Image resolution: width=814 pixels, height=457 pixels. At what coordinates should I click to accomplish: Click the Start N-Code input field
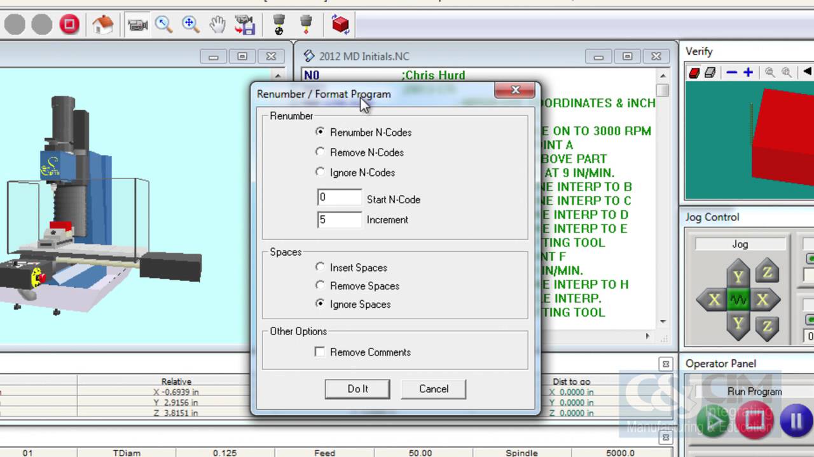[339, 197]
